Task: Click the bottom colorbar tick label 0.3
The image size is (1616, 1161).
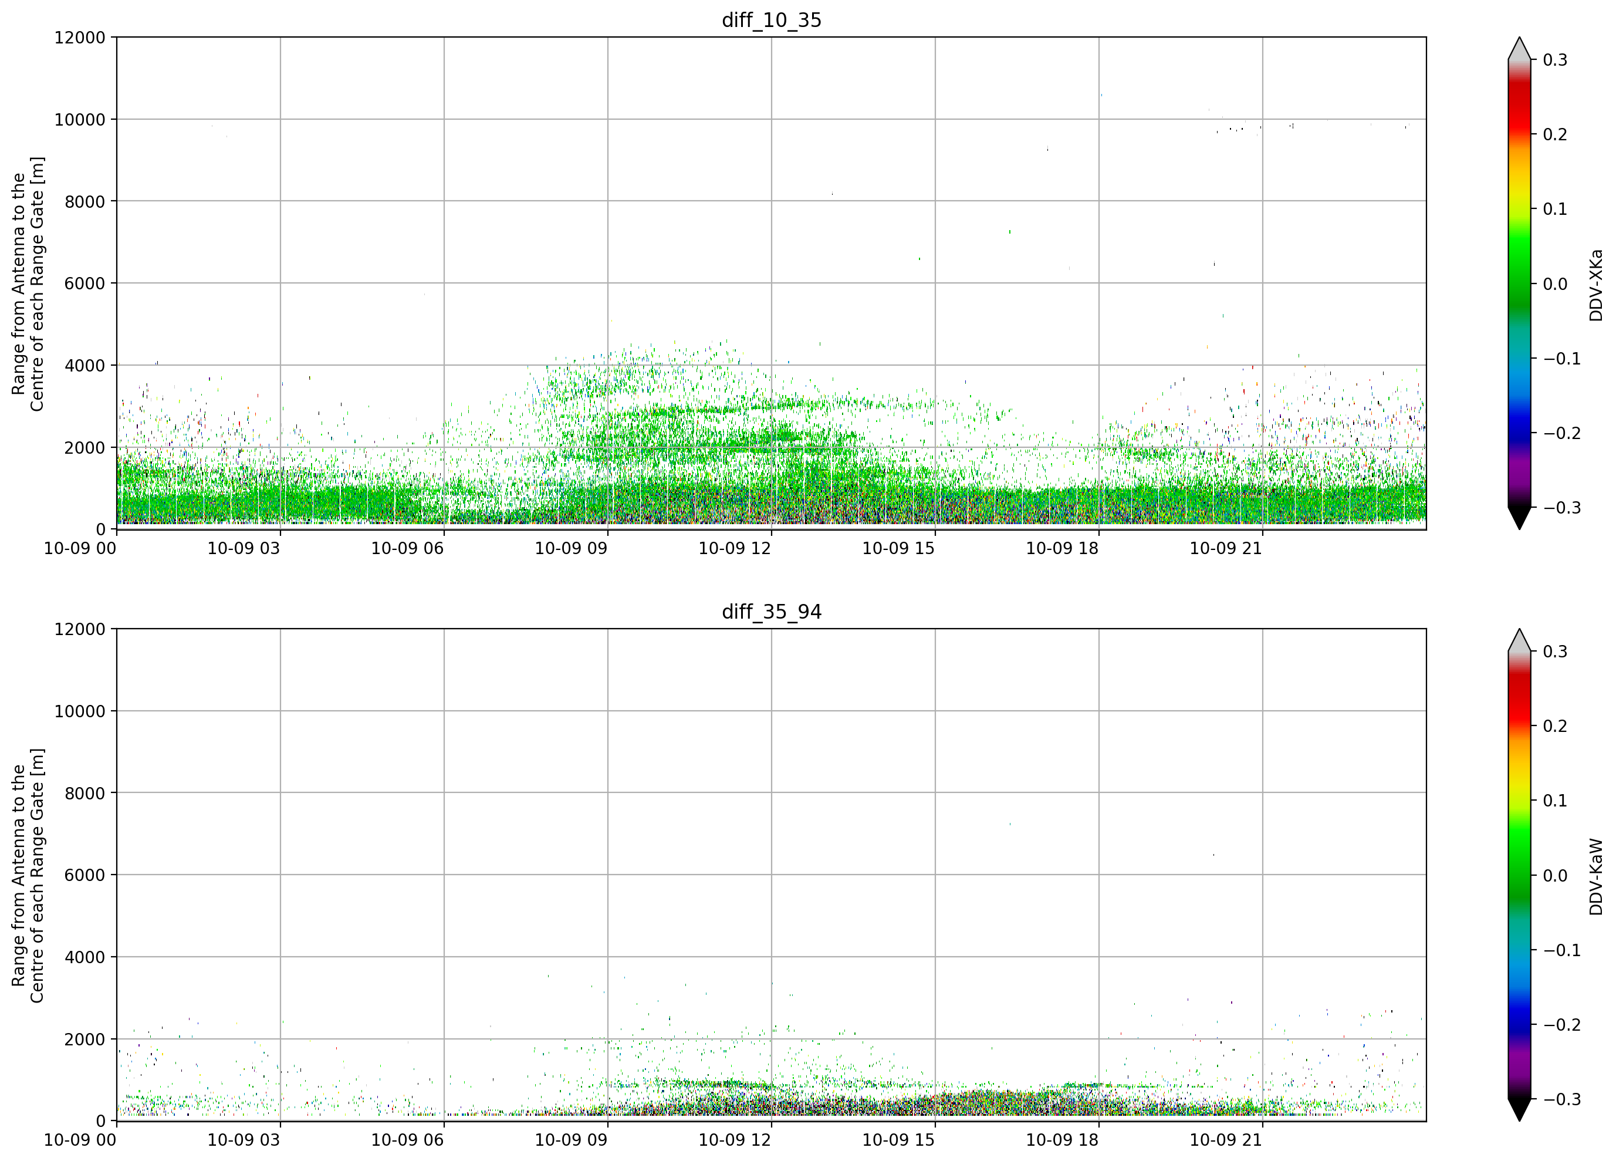Action: [x=1556, y=652]
